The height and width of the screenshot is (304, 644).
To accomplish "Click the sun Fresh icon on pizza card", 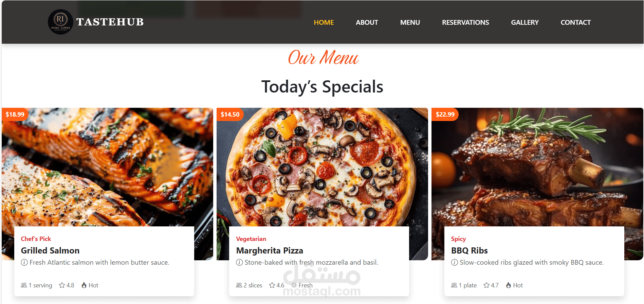I will (294, 285).
